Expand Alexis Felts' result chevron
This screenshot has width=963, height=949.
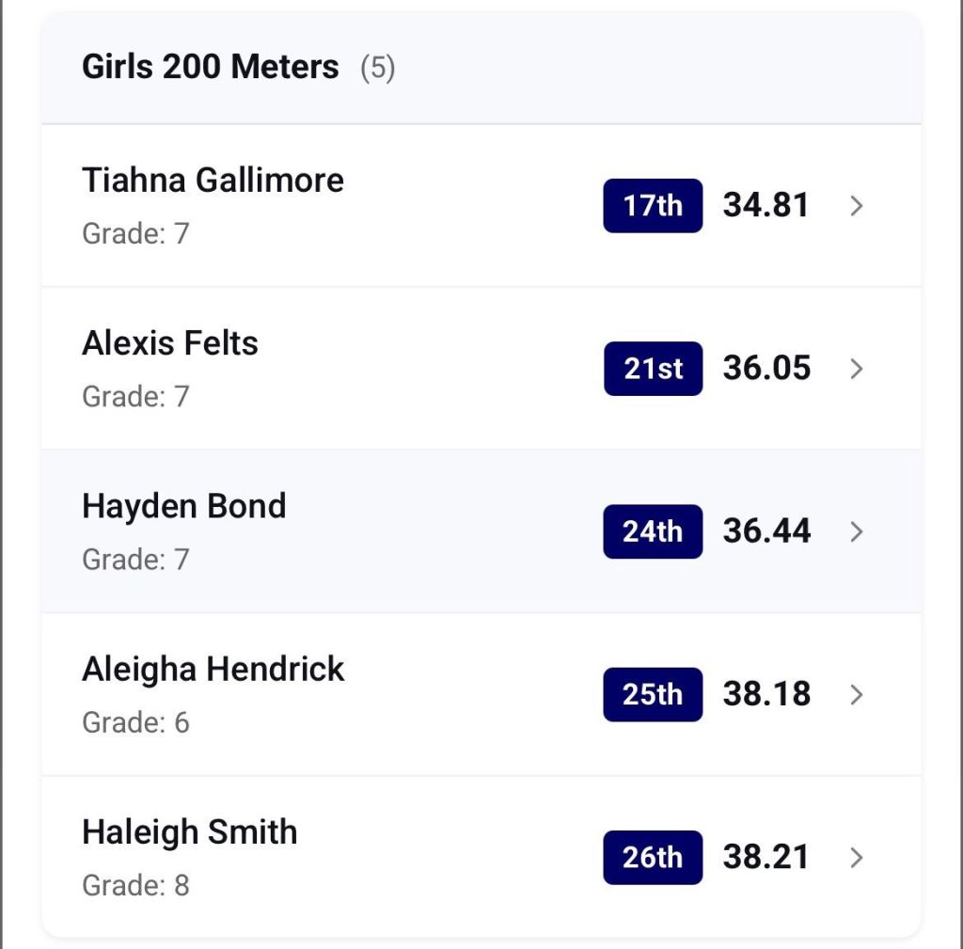pos(856,369)
